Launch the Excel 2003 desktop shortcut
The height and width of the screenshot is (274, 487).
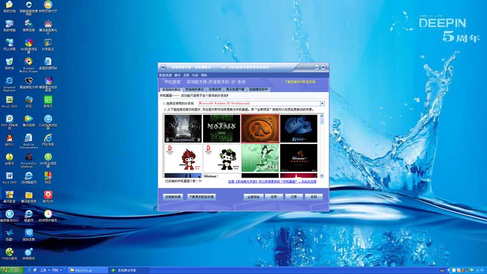9,102
